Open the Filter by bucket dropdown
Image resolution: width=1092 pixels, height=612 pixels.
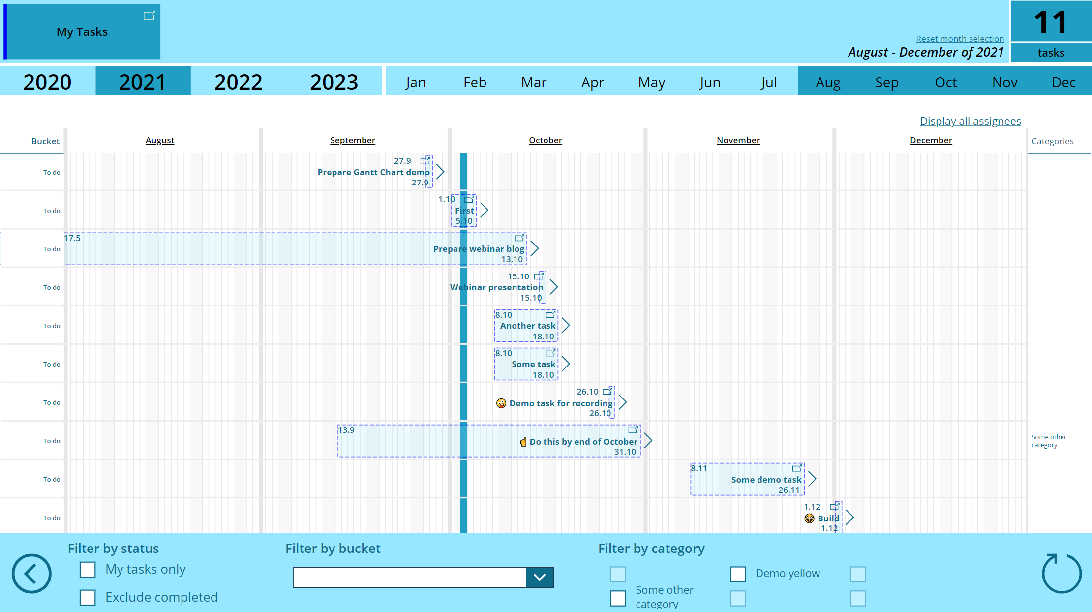click(540, 578)
